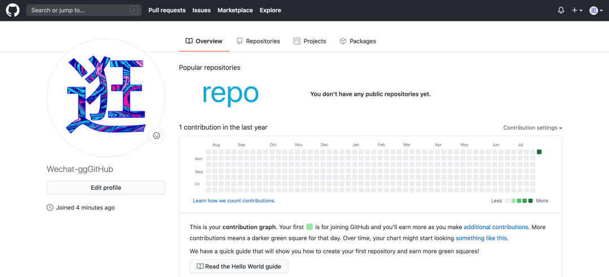Select the Packages tab
This screenshot has width=609, height=277.
[x=358, y=41]
